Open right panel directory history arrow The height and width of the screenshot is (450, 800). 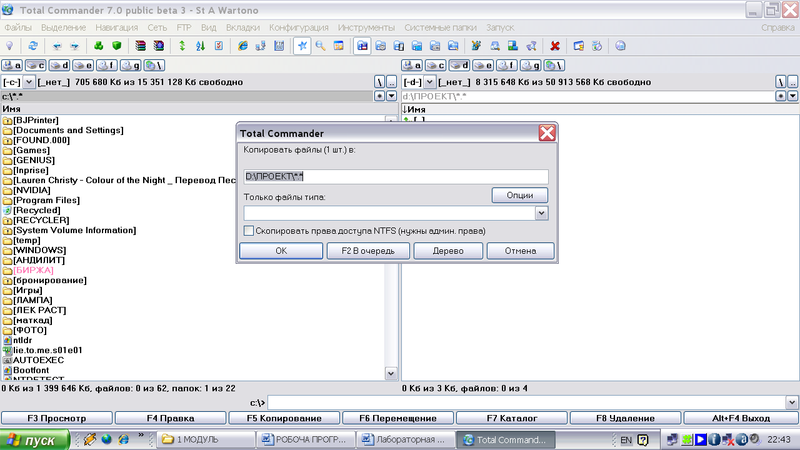pos(792,96)
